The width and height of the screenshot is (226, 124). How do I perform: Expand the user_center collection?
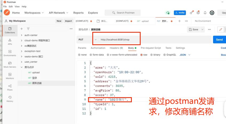point(21,62)
